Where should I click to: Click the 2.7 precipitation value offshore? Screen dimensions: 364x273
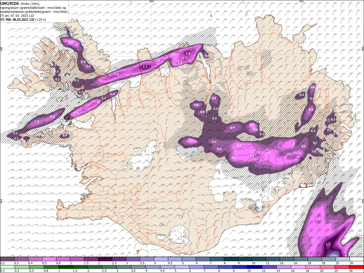[328, 245]
